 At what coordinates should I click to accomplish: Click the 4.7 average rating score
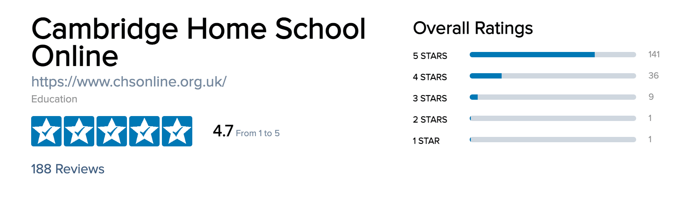pos(223,131)
